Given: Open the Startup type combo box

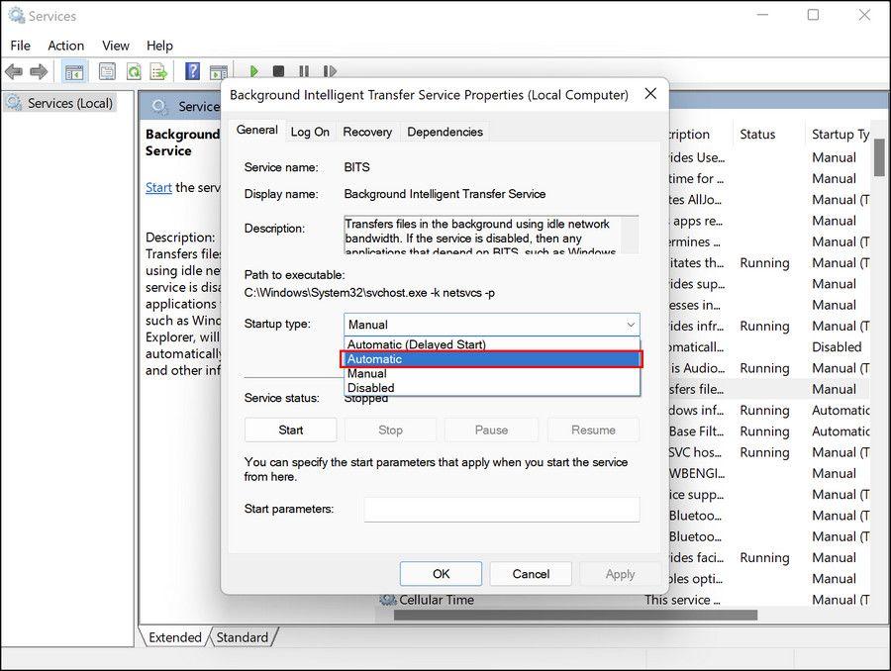Looking at the screenshot, I should 491,325.
